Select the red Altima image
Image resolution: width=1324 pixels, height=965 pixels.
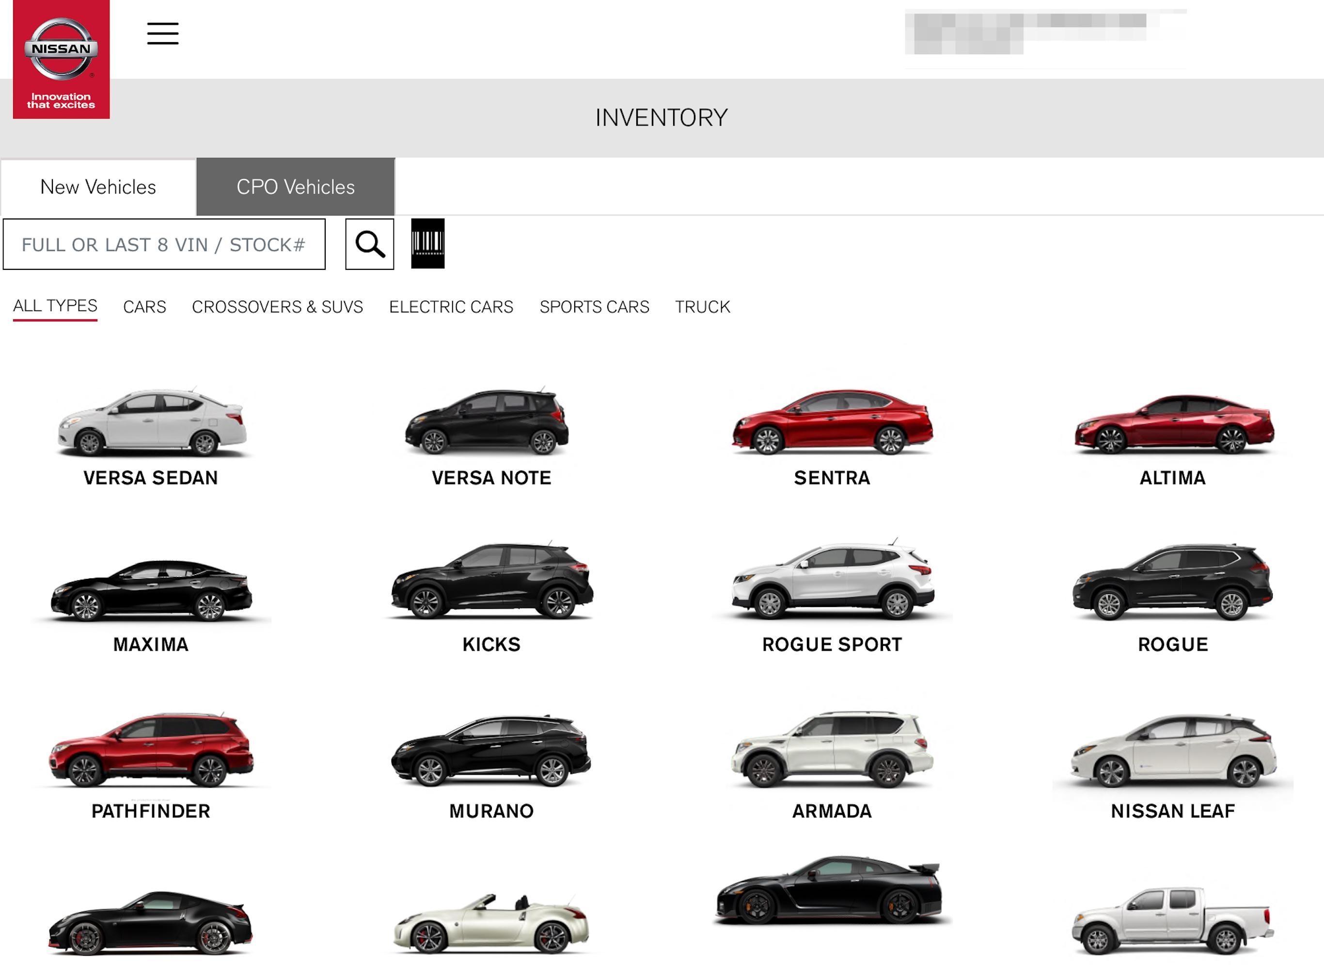tap(1174, 424)
